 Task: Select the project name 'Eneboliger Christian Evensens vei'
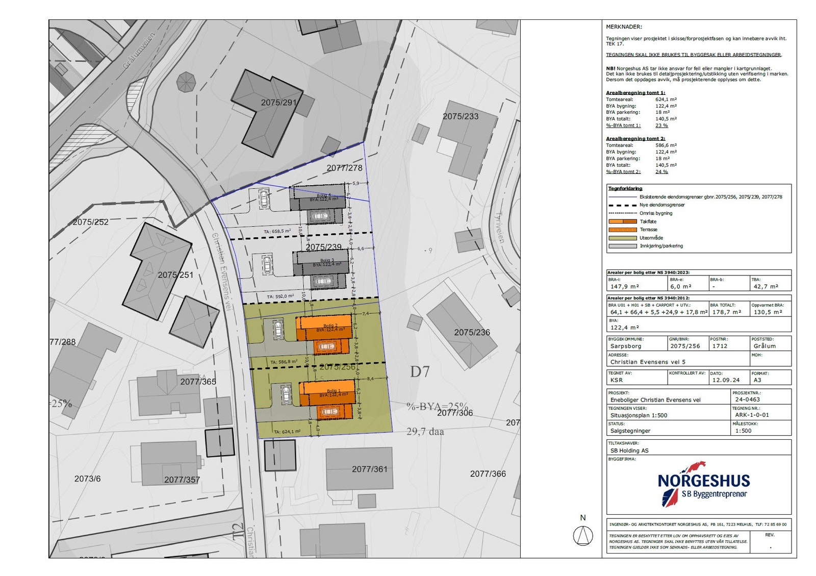655,400
